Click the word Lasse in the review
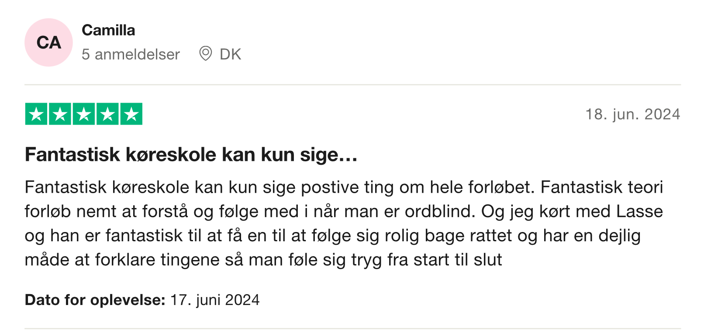This screenshot has width=704, height=333. tap(639, 212)
